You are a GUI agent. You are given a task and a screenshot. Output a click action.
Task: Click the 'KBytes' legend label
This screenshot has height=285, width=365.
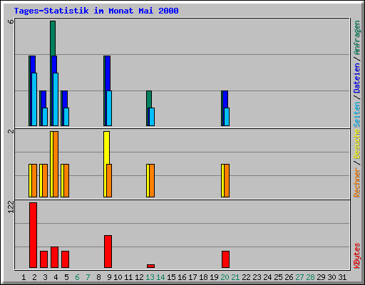point(356,256)
